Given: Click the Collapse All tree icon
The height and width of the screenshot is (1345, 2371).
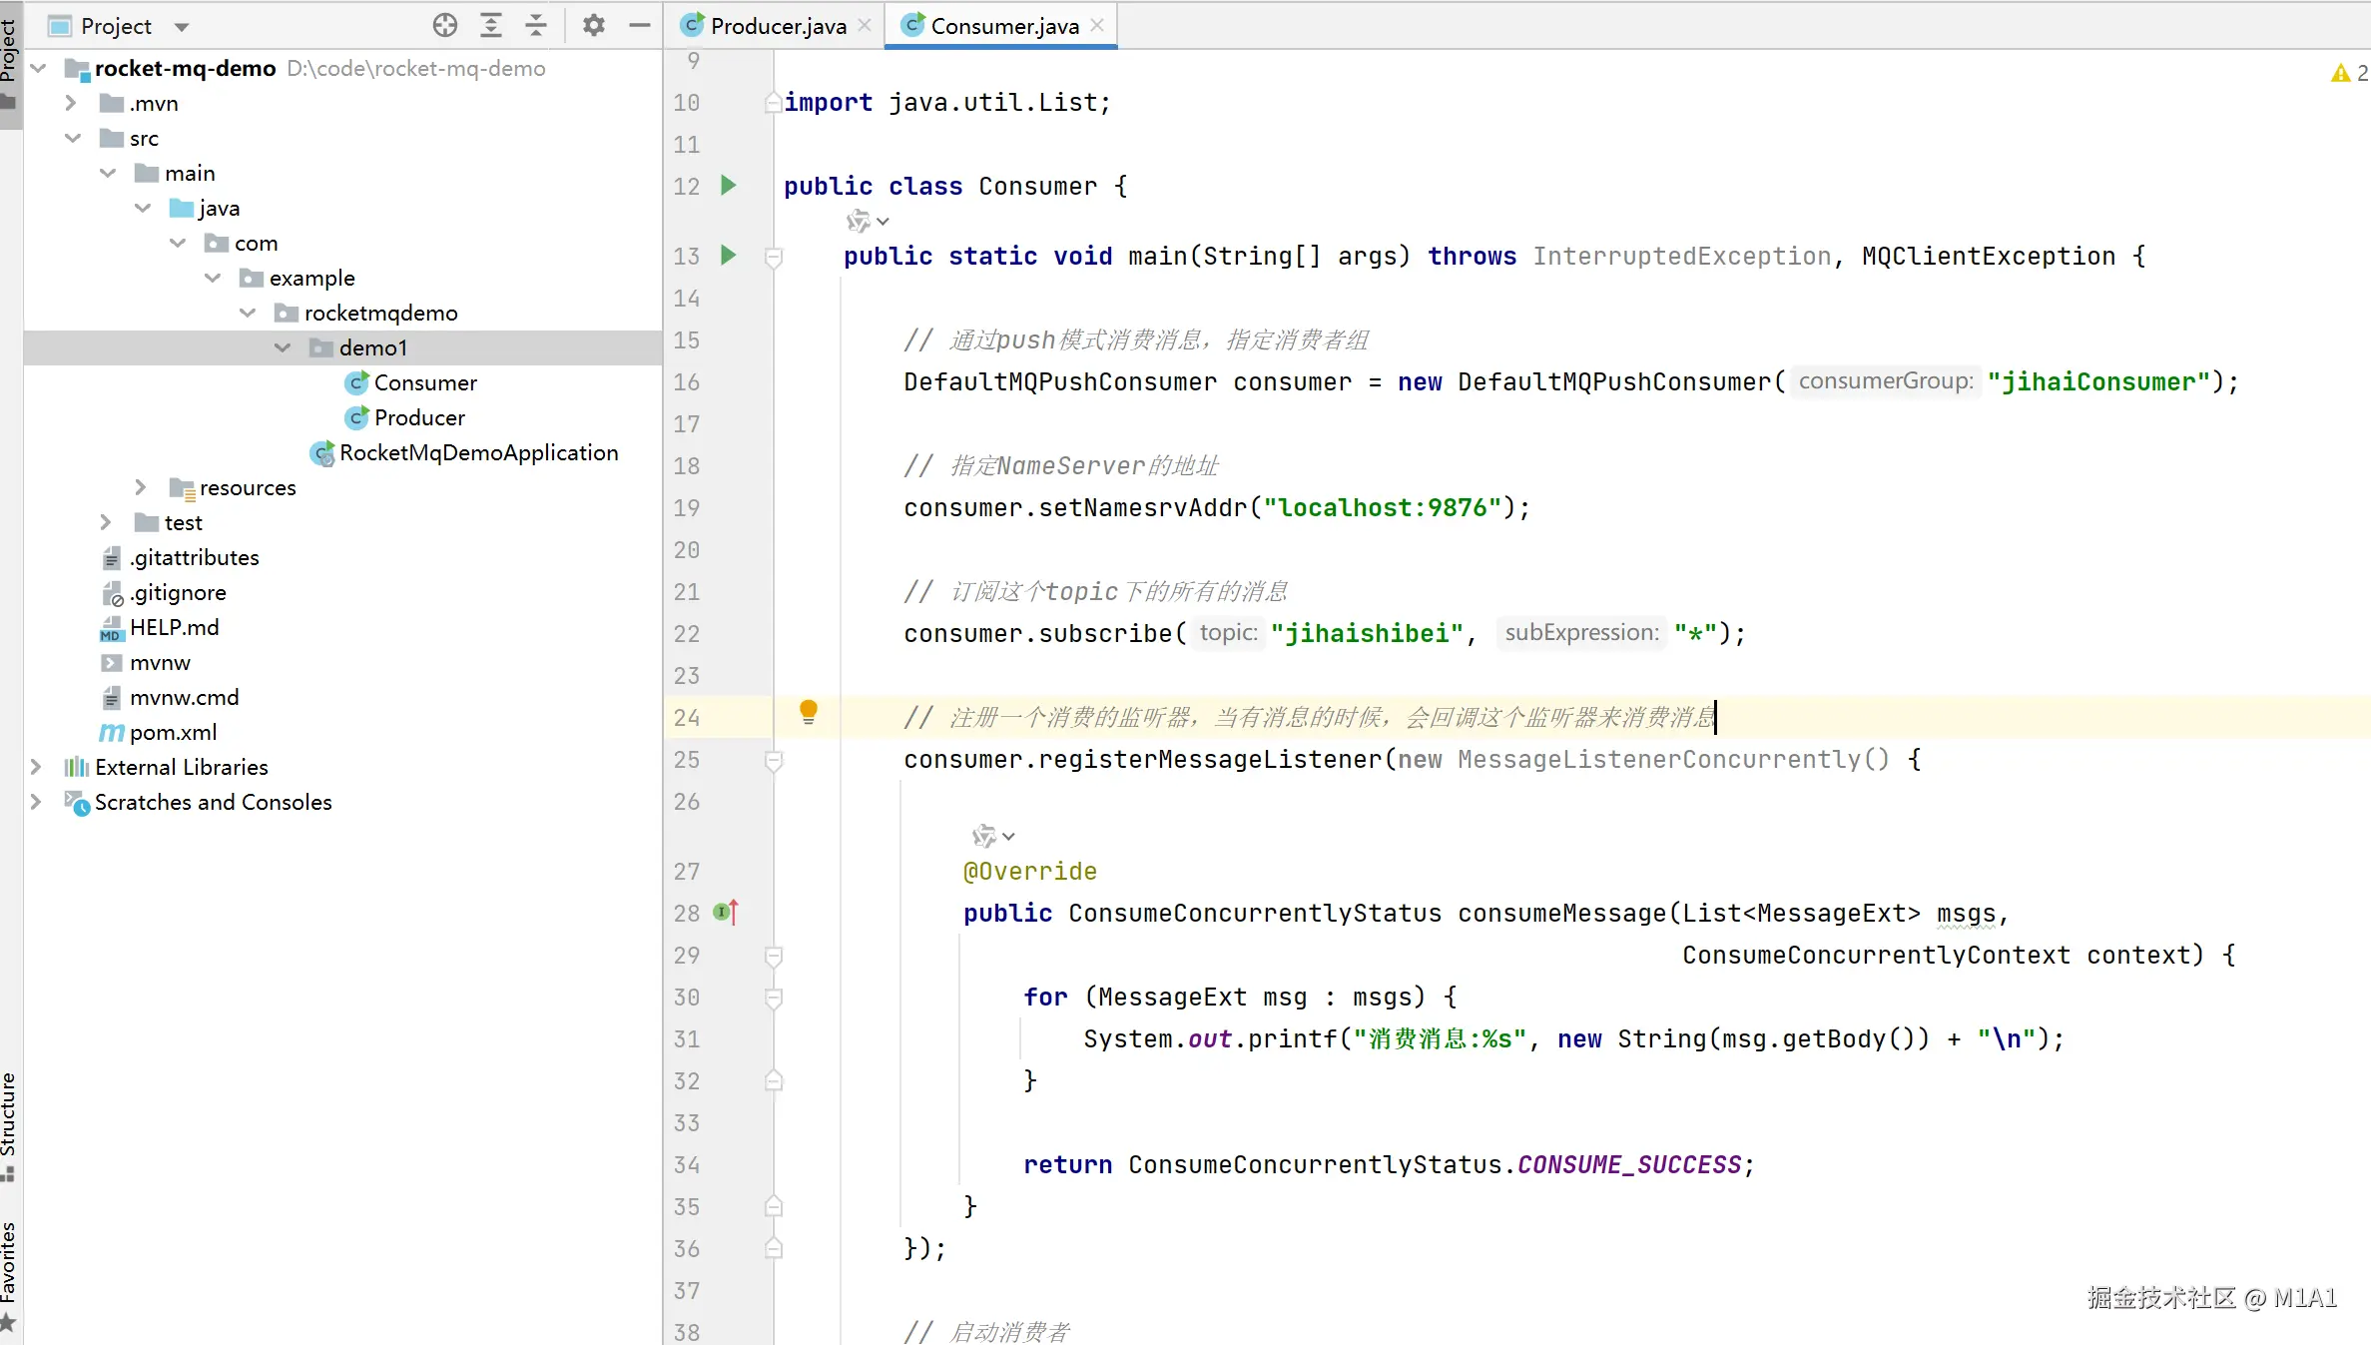Looking at the screenshot, I should (x=536, y=25).
